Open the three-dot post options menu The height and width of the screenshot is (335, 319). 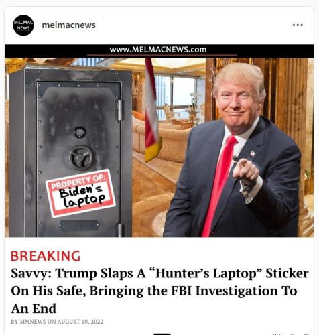298,25
